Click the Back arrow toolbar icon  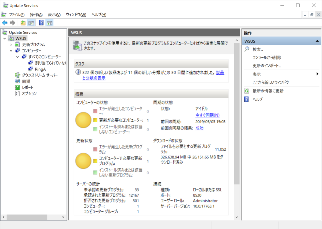tap(5, 23)
